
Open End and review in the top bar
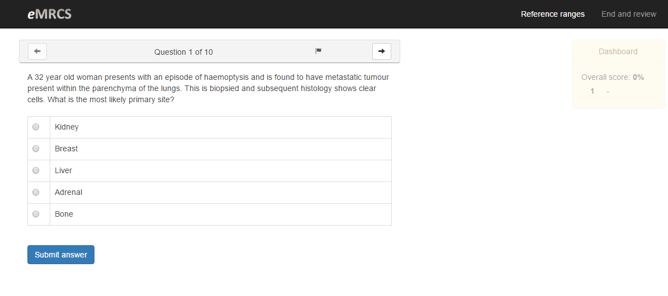coord(628,14)
